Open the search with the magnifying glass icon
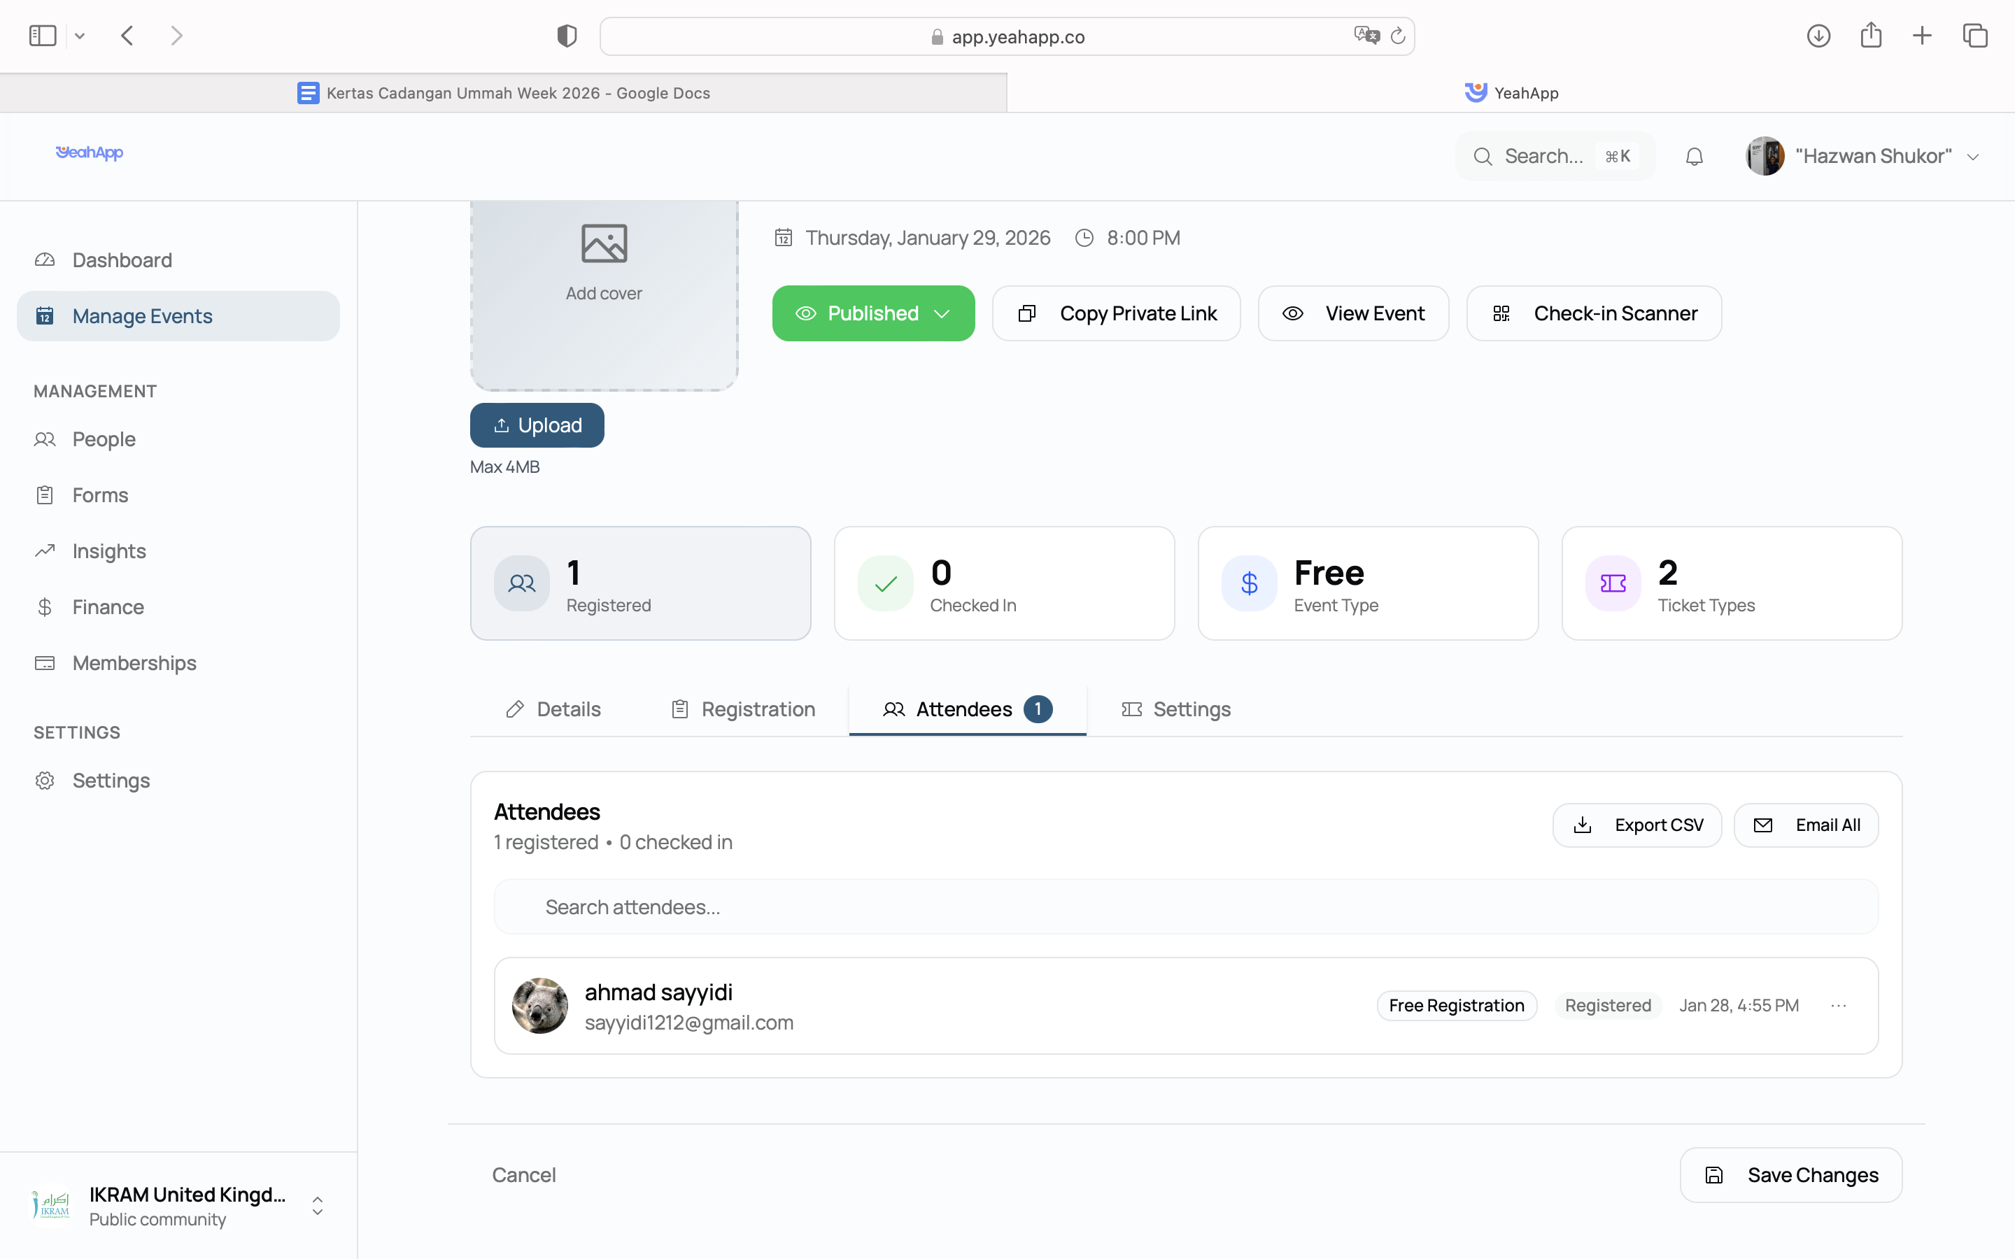 coord(1483,156)
